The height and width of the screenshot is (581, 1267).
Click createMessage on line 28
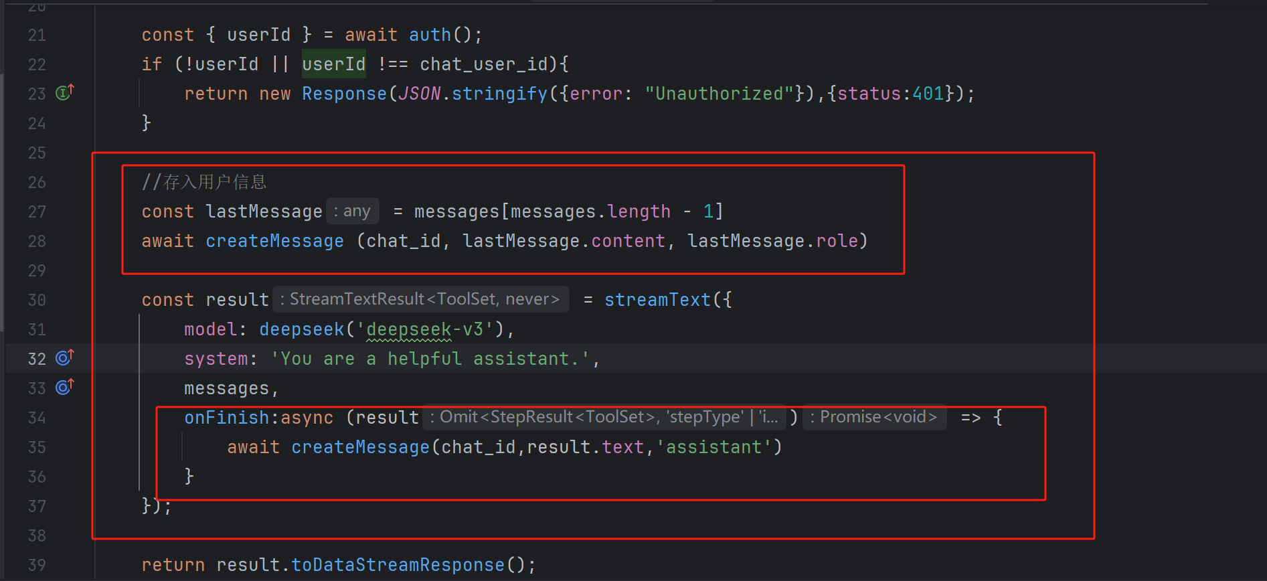pos(274,241)
